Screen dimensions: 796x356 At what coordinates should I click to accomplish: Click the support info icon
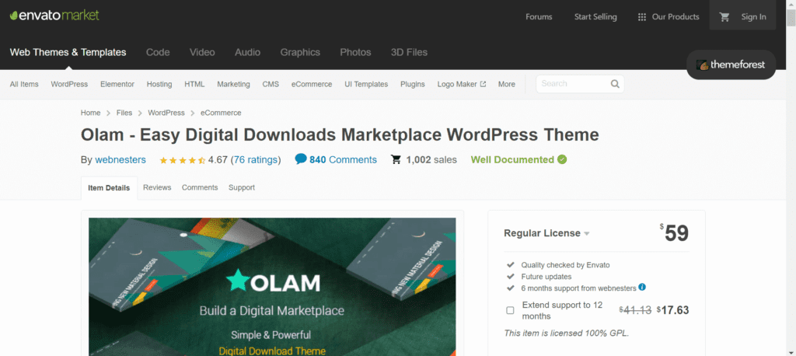click(642, 288)
